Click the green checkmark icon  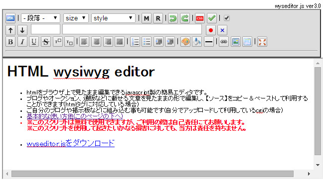[212, 18]
